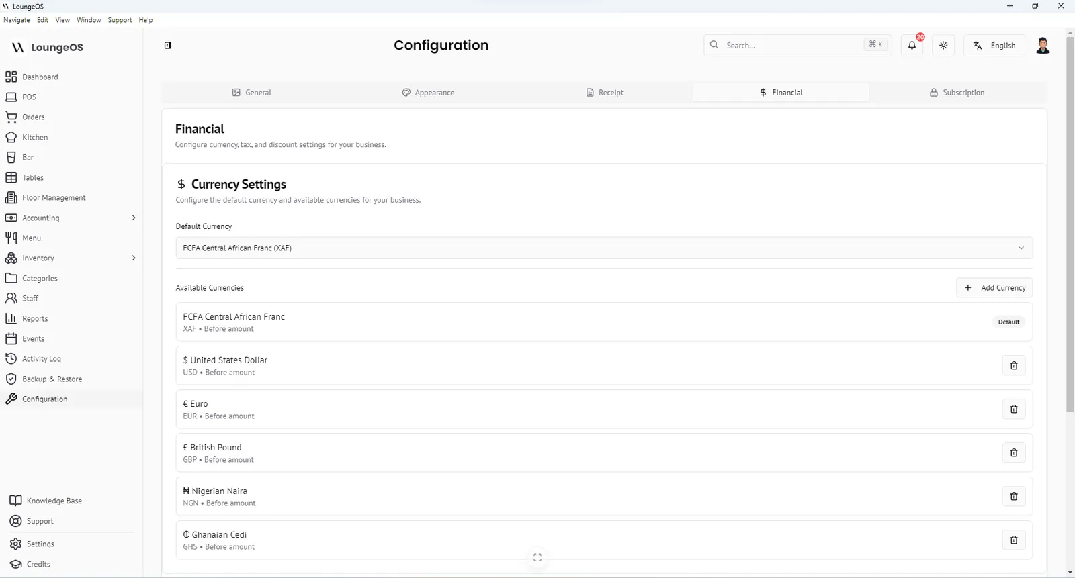Expand the Accounting submenu

click(x=133, y=218)
